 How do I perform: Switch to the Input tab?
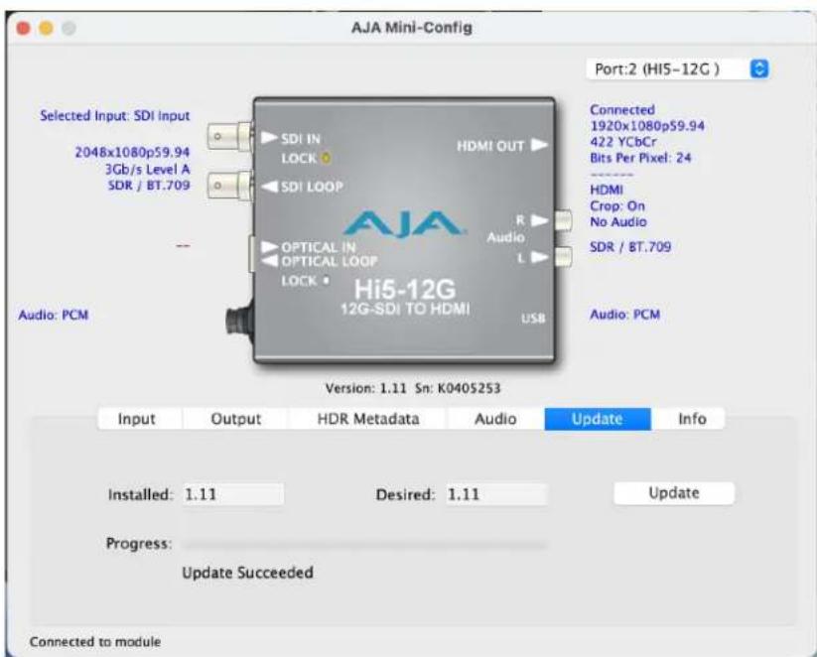(137, 419)
